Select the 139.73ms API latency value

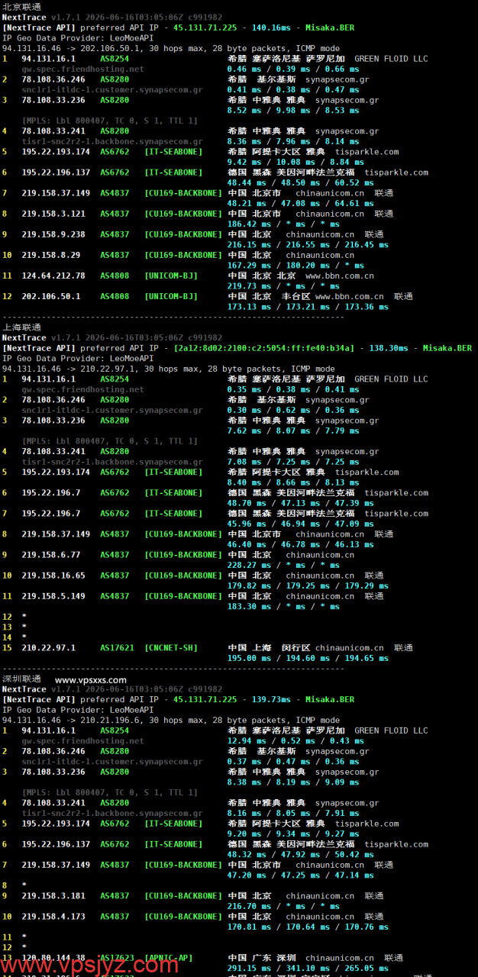pyautogui.click(x=271, y=699)
